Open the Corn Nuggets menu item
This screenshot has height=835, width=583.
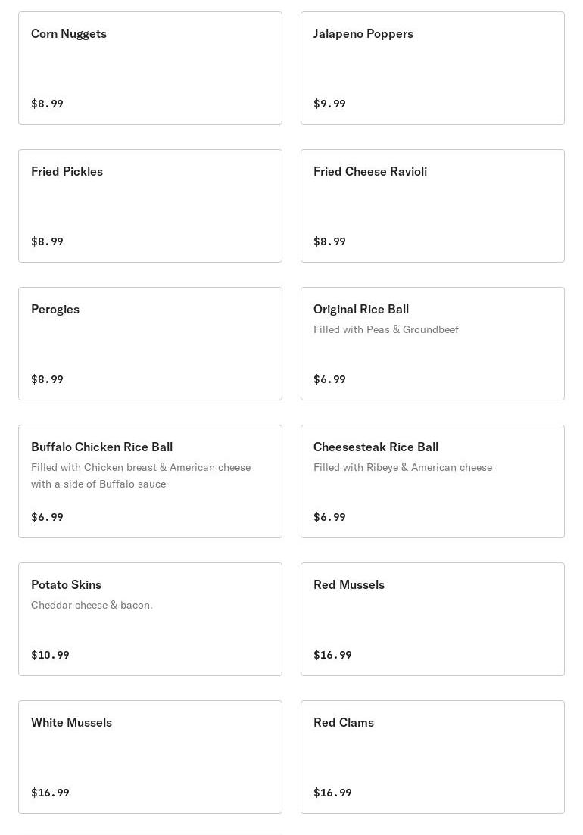point(150,68)
